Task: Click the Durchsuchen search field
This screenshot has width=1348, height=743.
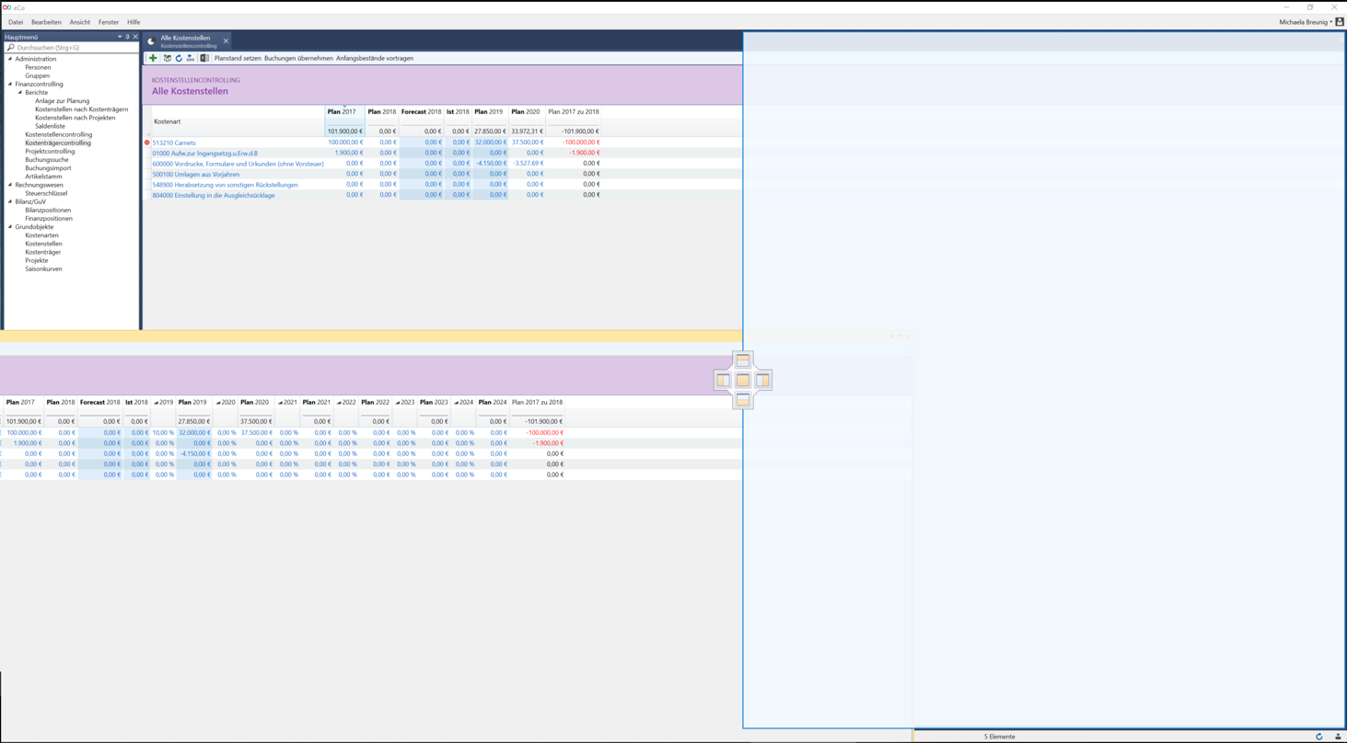Action: pos(71,47)
